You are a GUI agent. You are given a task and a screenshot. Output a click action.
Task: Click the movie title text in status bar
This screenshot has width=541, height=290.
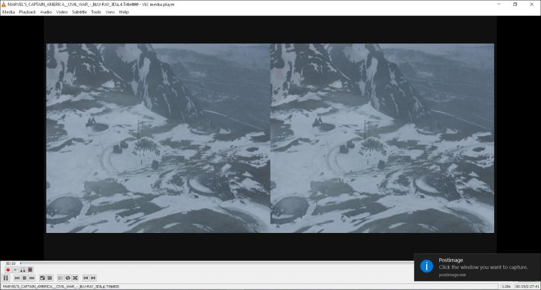pyautogui.click(x=61, y=286)
